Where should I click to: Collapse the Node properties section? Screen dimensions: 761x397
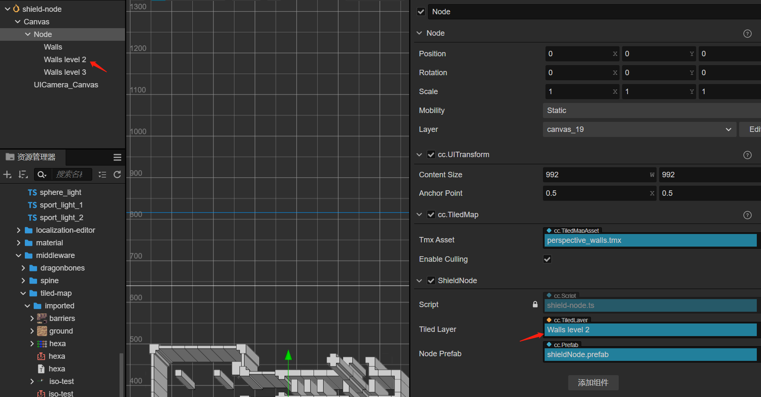click(x=419, y=33)
